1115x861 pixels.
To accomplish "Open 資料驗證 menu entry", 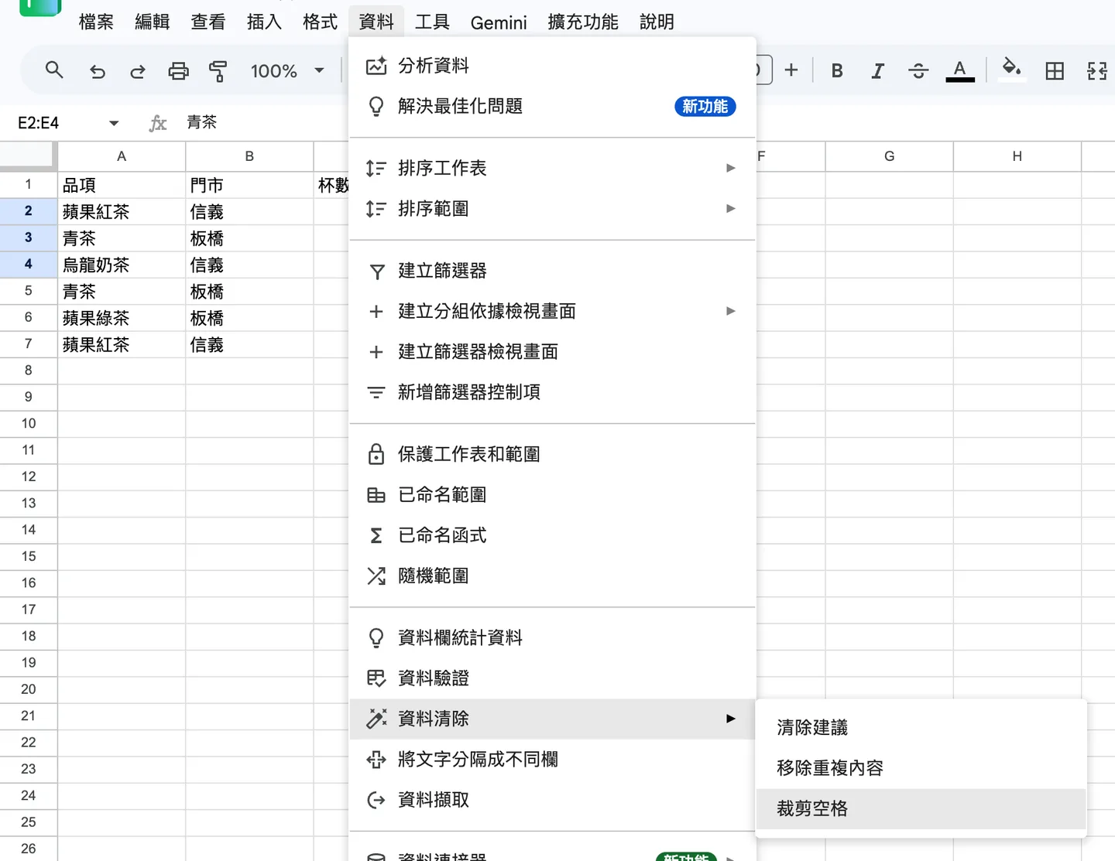I will pyautogui.click(x=552, y=678).
